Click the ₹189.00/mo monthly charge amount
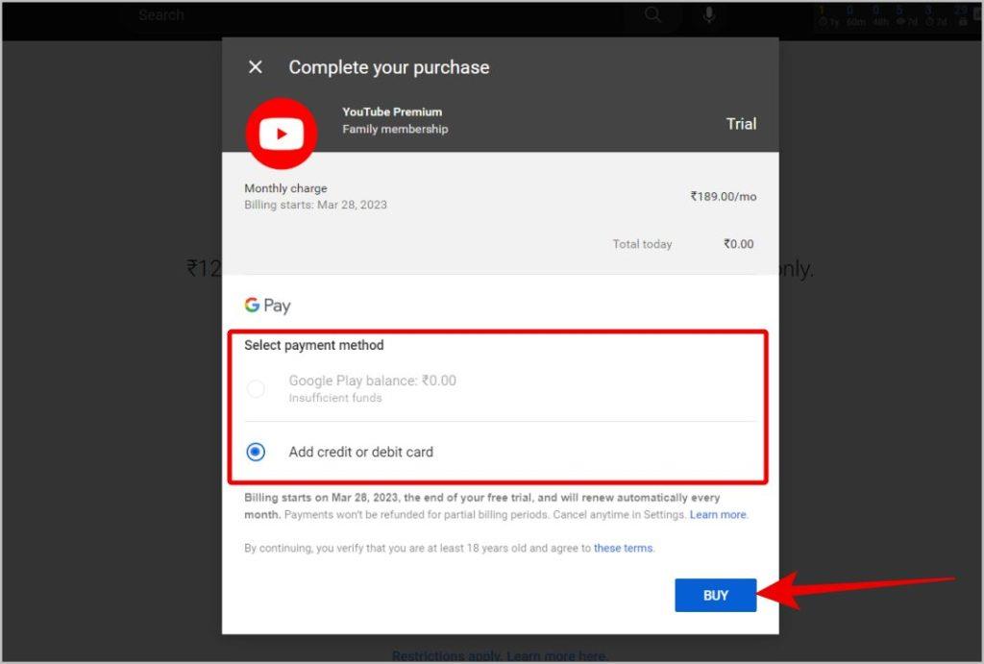 coord(723,196)
